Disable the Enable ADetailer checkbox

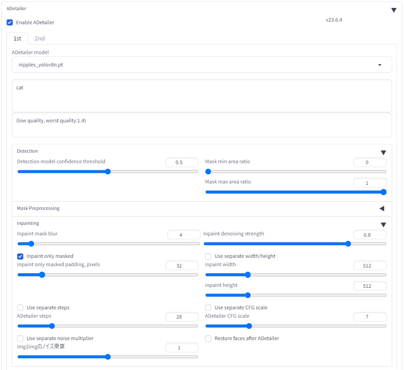pos(10,22)
